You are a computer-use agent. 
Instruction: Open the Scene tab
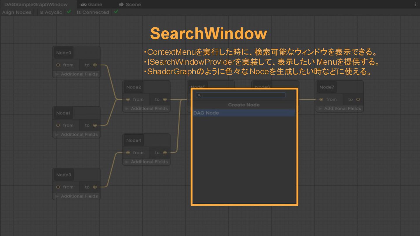pyautogui.click(x=130, y=4)
